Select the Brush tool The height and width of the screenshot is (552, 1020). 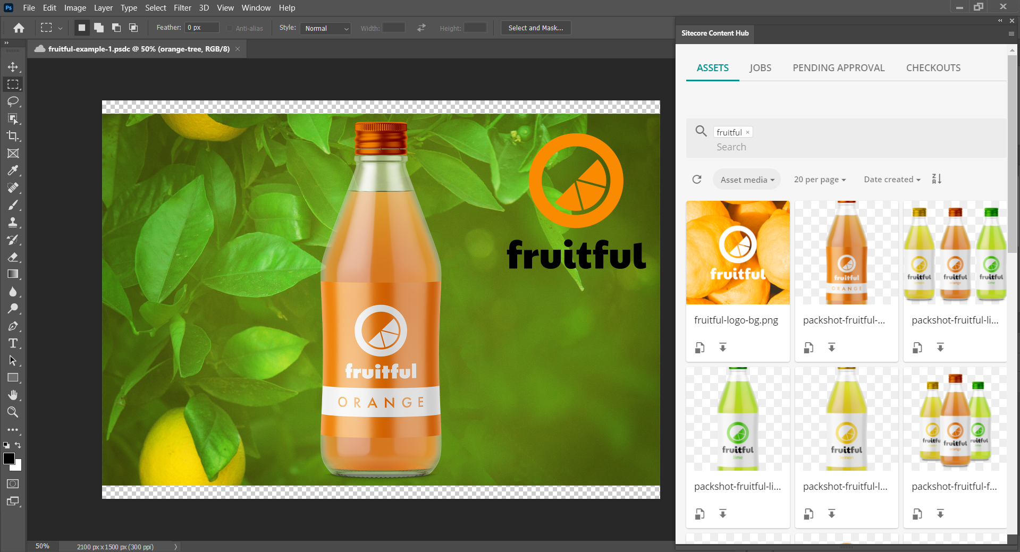tap(13, 205)
